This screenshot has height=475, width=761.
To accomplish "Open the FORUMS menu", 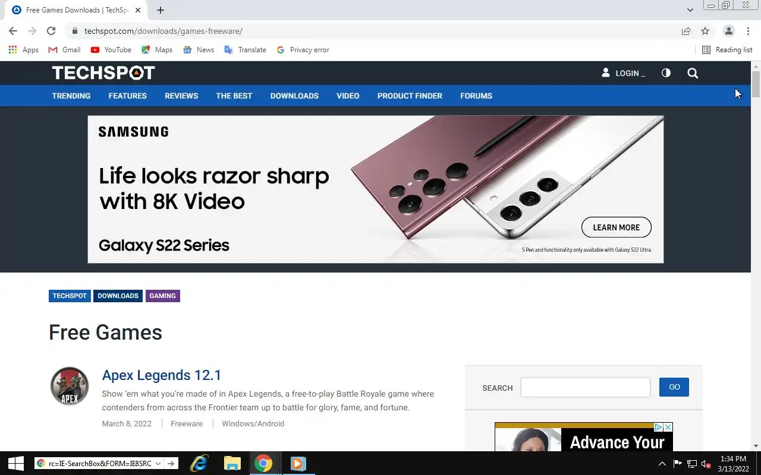I will [476, 96].
